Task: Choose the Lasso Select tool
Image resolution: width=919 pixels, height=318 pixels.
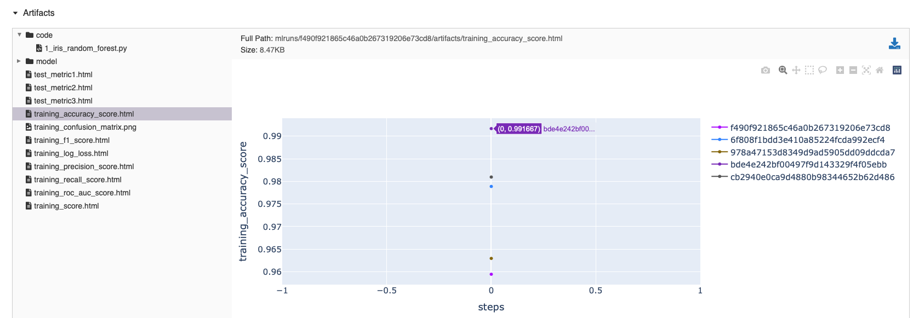Action: (823, 70)
